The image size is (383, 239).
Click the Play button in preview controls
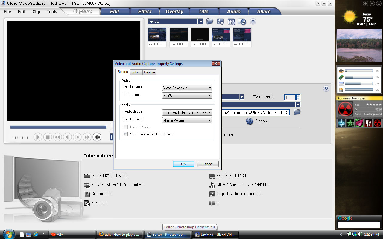(38, 137)
